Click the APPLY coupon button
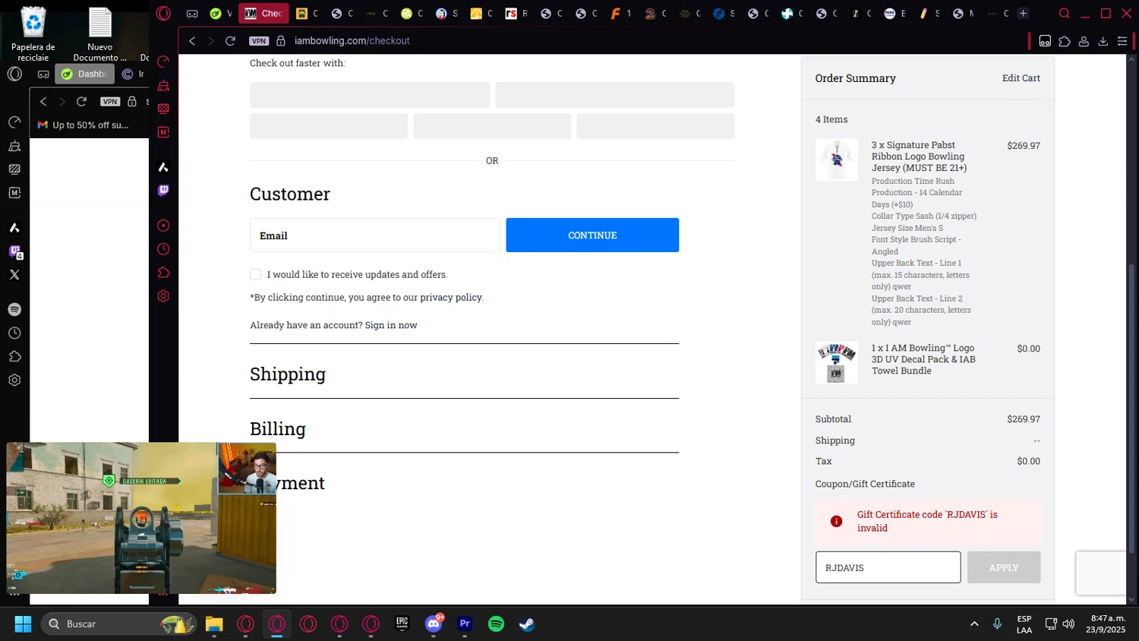The image size is (1139, 641). (x=1004, y=567)
